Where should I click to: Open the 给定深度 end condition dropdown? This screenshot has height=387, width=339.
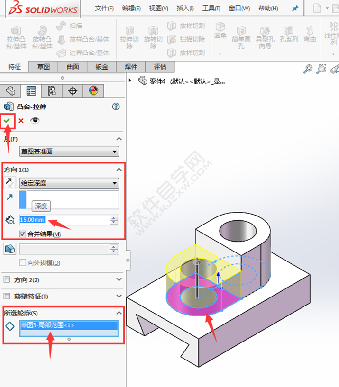69,183
